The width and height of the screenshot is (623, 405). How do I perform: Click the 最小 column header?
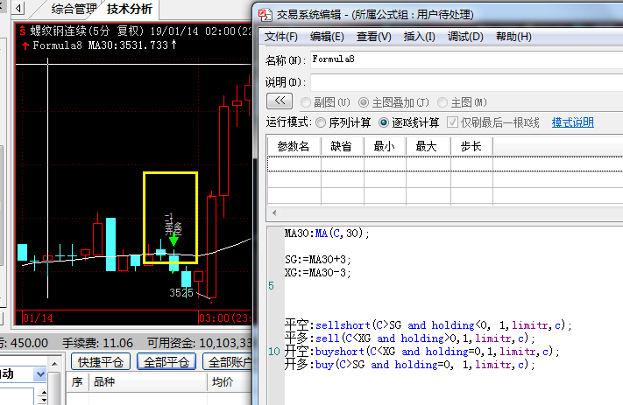[x=384, y=146]
